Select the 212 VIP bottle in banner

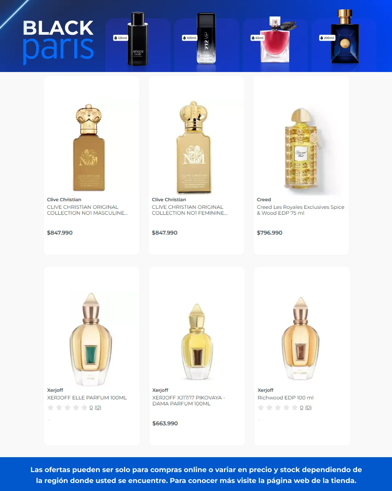[206, 38]
